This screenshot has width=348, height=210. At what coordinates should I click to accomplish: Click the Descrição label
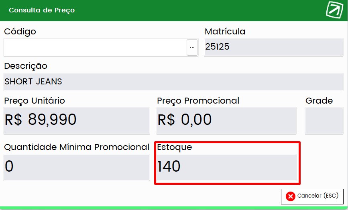(x=26, y=66)
